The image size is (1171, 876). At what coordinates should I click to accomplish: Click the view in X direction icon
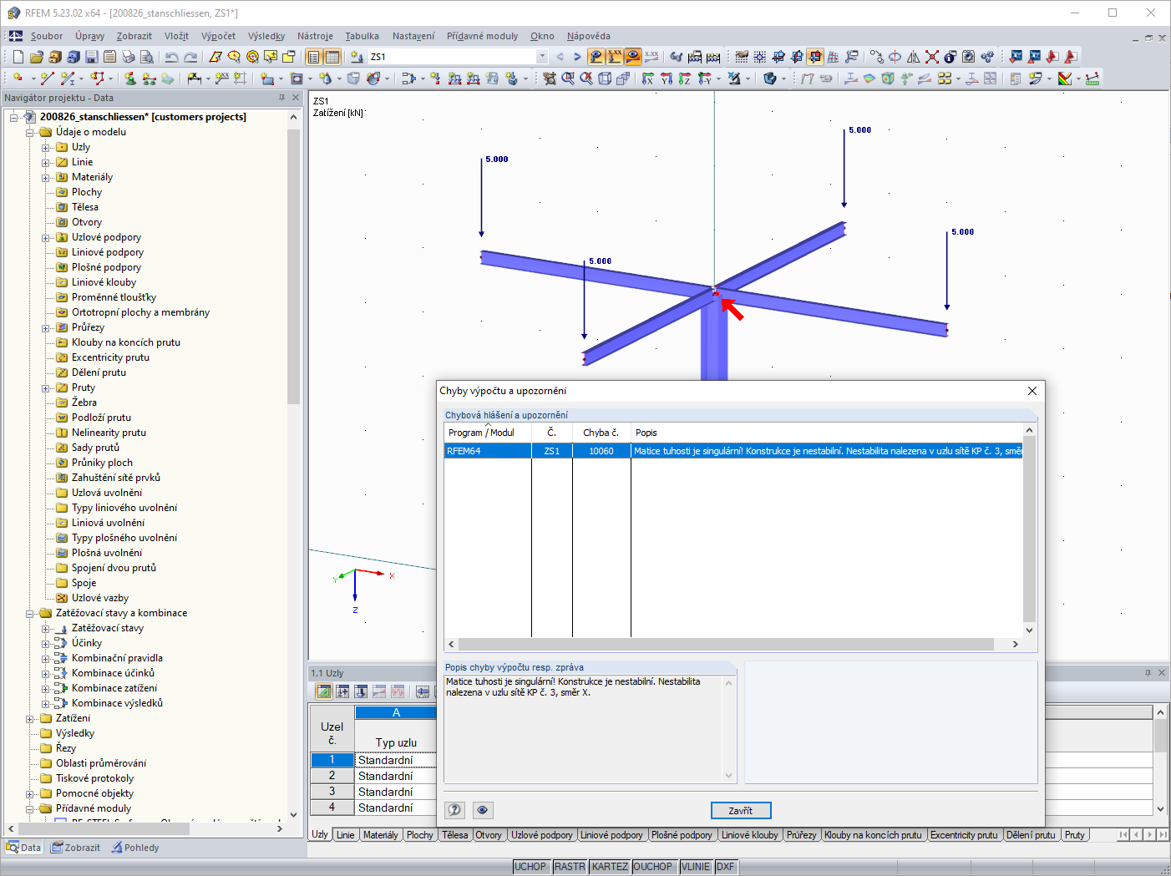(648, 78)
